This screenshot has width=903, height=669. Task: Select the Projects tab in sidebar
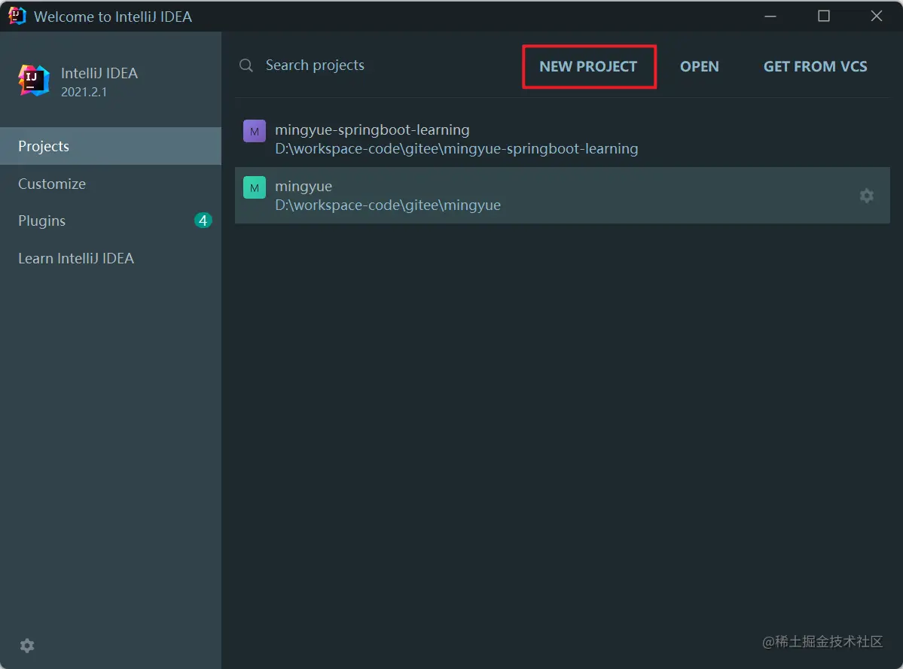111,146
